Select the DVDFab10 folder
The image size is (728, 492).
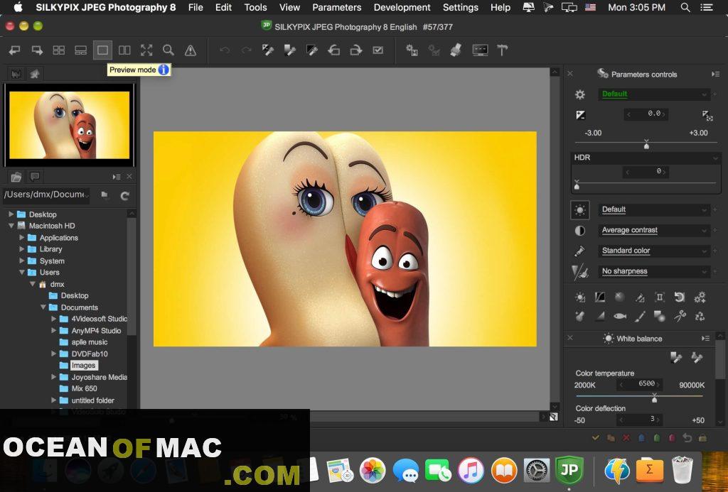pos(90,354)
